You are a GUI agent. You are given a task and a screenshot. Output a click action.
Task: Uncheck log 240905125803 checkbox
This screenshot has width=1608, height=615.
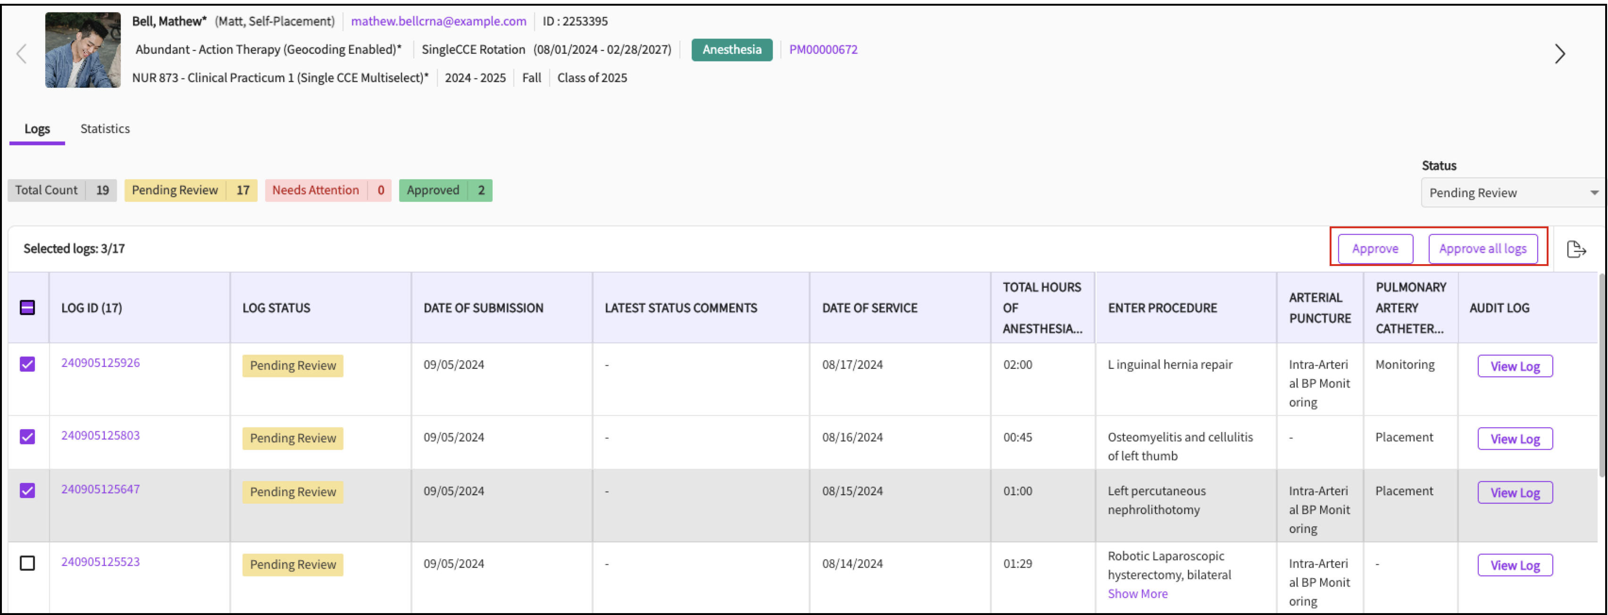[x=27, y=437]
